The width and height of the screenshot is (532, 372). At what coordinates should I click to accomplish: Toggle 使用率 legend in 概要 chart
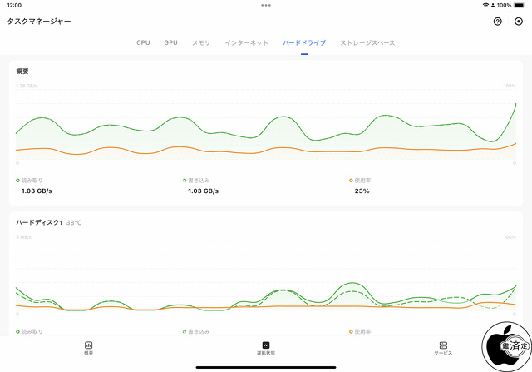point(361,180)
